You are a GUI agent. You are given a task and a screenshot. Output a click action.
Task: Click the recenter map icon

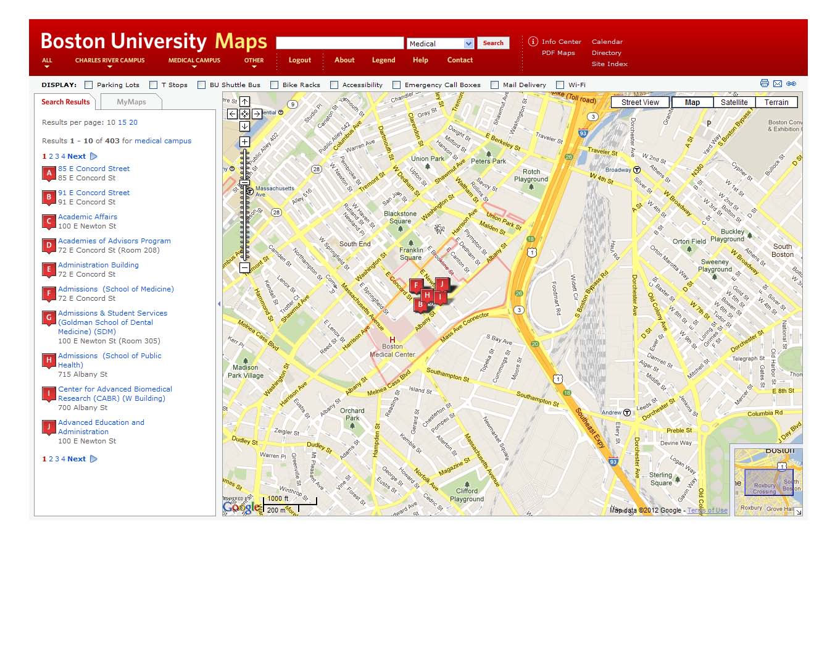(x=244, y=114)
